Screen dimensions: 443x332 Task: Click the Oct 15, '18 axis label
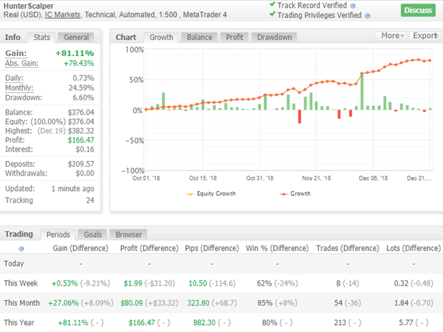[x=203, y=178]
